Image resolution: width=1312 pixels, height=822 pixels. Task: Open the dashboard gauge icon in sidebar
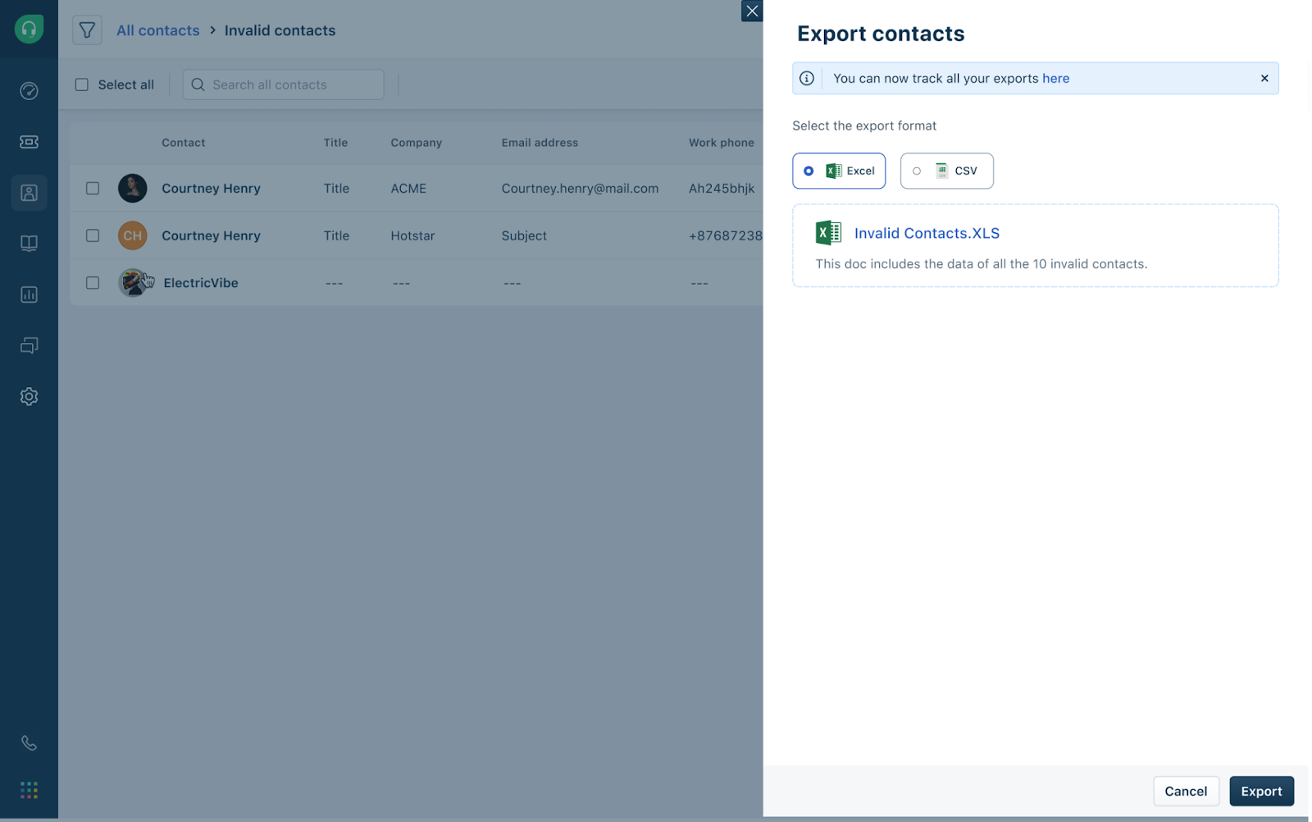point(29,91)
